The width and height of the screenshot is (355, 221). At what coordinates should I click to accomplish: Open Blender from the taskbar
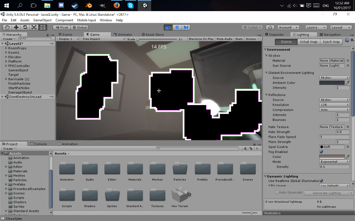tap(88, 6)
